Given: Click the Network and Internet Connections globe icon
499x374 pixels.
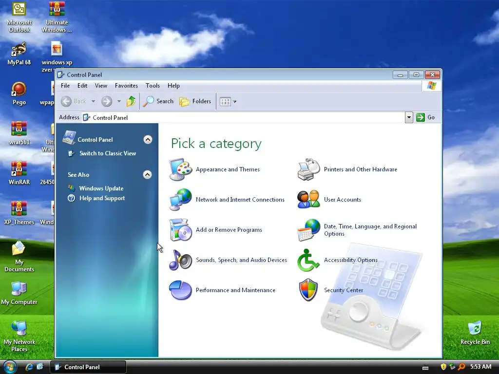Looking at the screenshot, I should click(x=180, y=199).
